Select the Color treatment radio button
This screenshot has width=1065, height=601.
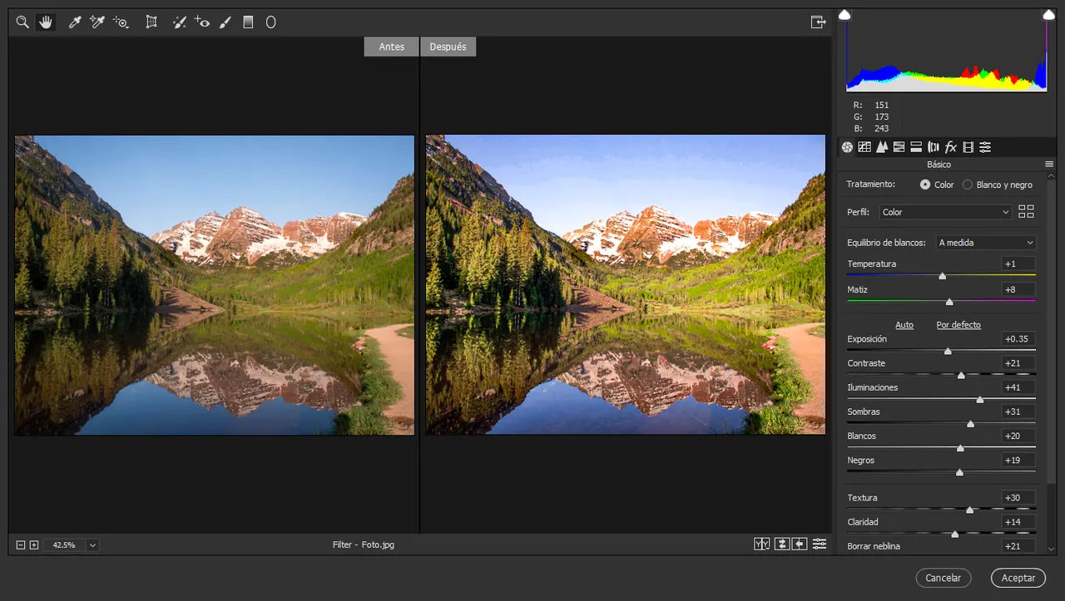(925, 185)
